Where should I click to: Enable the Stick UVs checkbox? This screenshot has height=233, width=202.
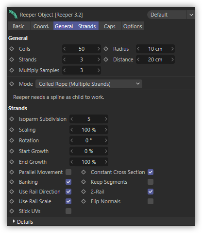(68, 211)
